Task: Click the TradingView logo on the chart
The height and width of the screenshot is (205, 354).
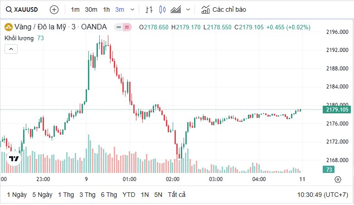Action: (14, 158)
